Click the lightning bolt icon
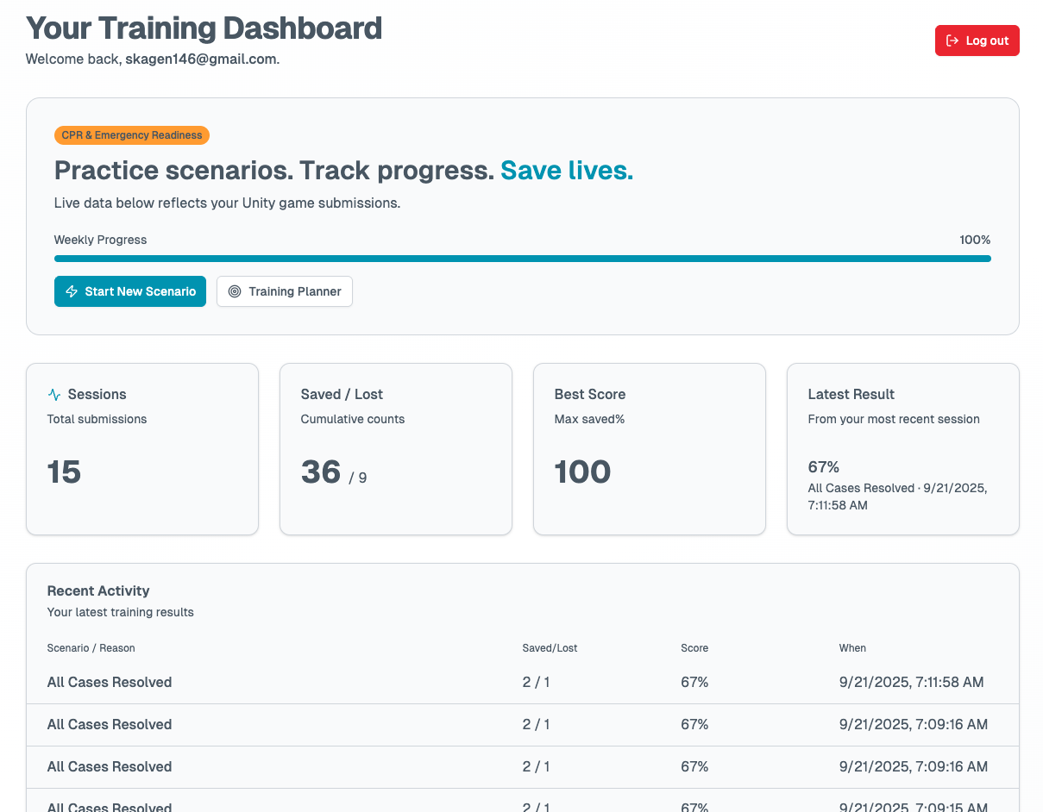Viewport: 1043px width, 812px height. pos(72,291)
